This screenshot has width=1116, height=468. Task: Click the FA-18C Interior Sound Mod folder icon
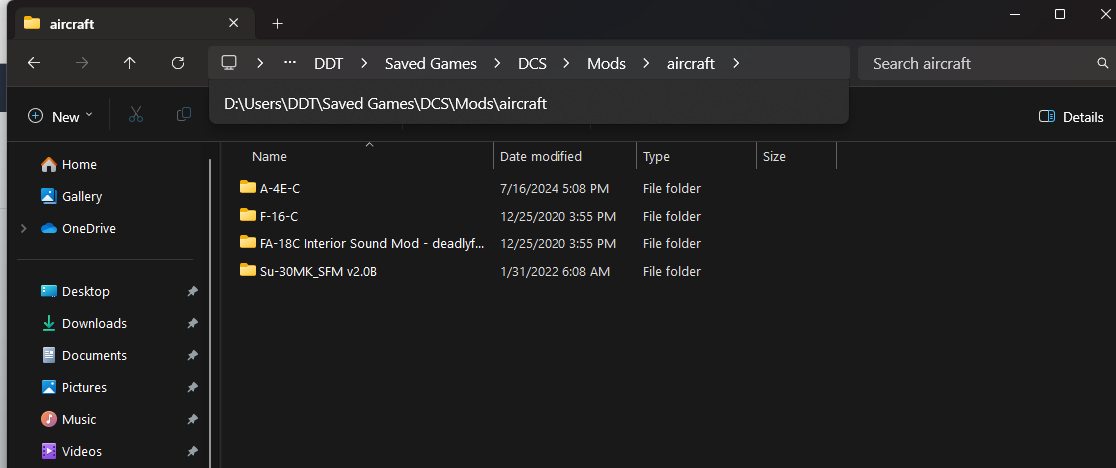(x=248, y=242)
